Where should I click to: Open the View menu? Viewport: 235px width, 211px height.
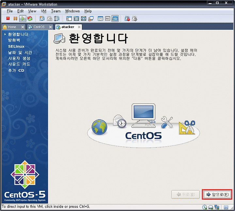coord(32,11)
